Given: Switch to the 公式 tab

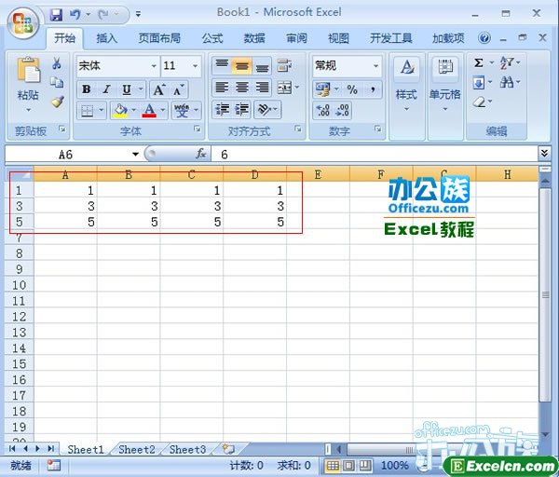Looking at the screenshot, I should (212, 38).
